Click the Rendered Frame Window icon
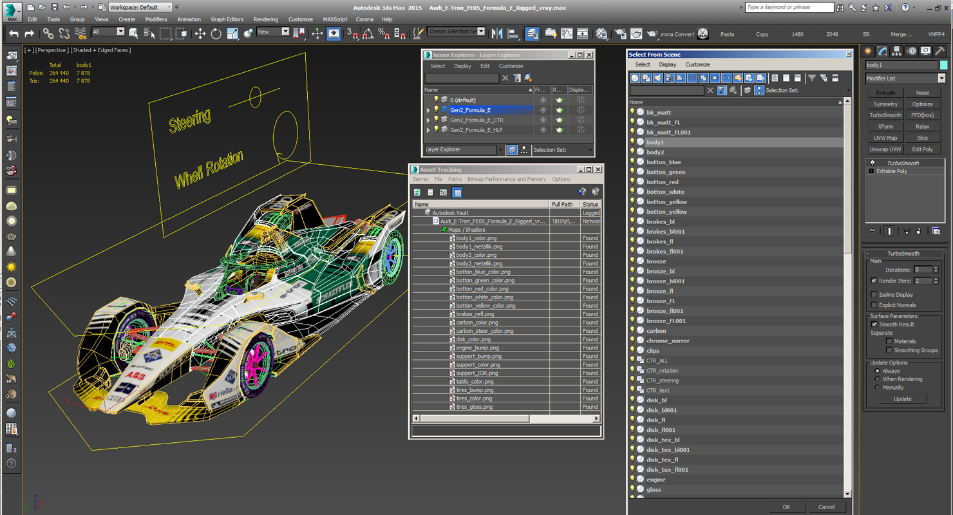Screen dimensions: 953x515 (636, 33)
